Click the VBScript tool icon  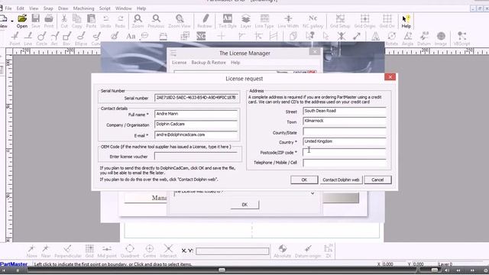tap(461, 39)
